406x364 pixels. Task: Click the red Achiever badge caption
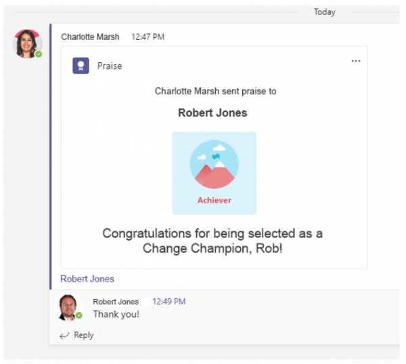[214, 200]
